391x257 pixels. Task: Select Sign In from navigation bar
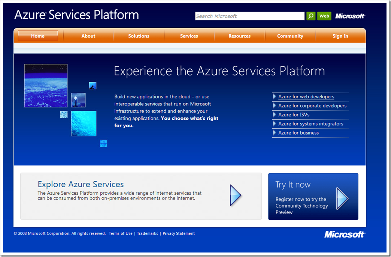340,36
